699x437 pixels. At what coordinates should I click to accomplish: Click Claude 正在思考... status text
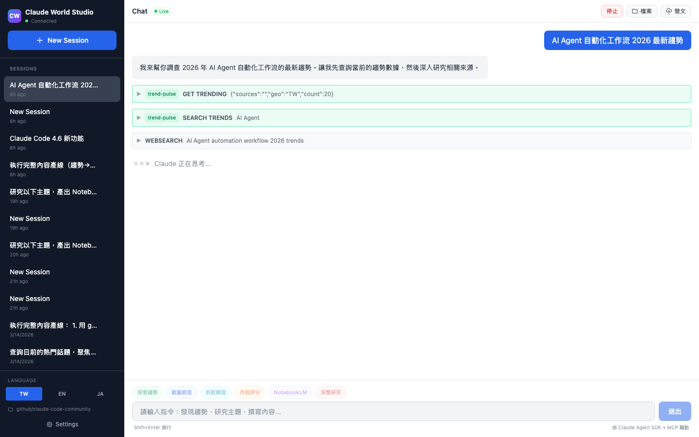tap(183, 164)
